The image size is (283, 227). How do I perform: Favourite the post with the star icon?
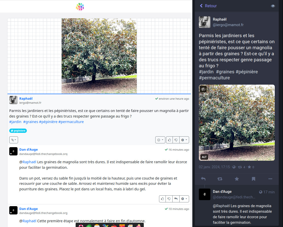237,179
